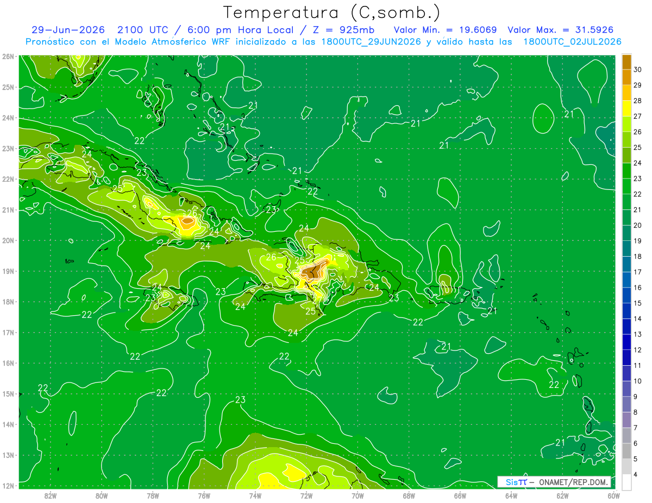Click the '17N' latitude axis label
This screenshot has height=503, width=652.
(8, 332)
